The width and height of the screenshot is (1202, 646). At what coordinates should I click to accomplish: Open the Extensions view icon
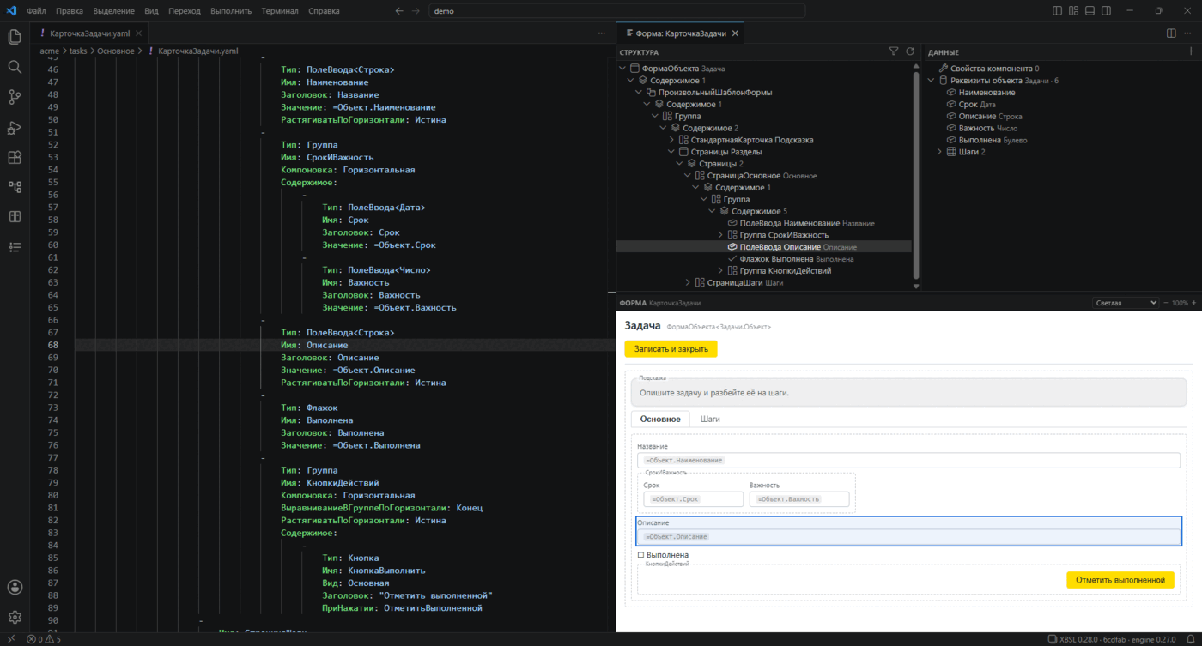tap(15, 157)
